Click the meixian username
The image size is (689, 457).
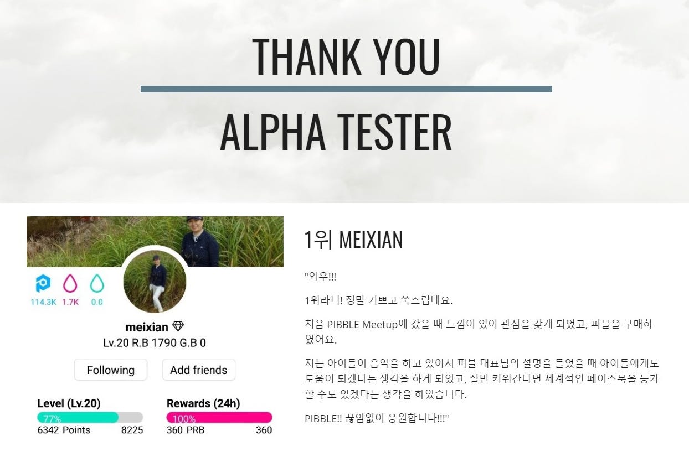click(147, 327)
